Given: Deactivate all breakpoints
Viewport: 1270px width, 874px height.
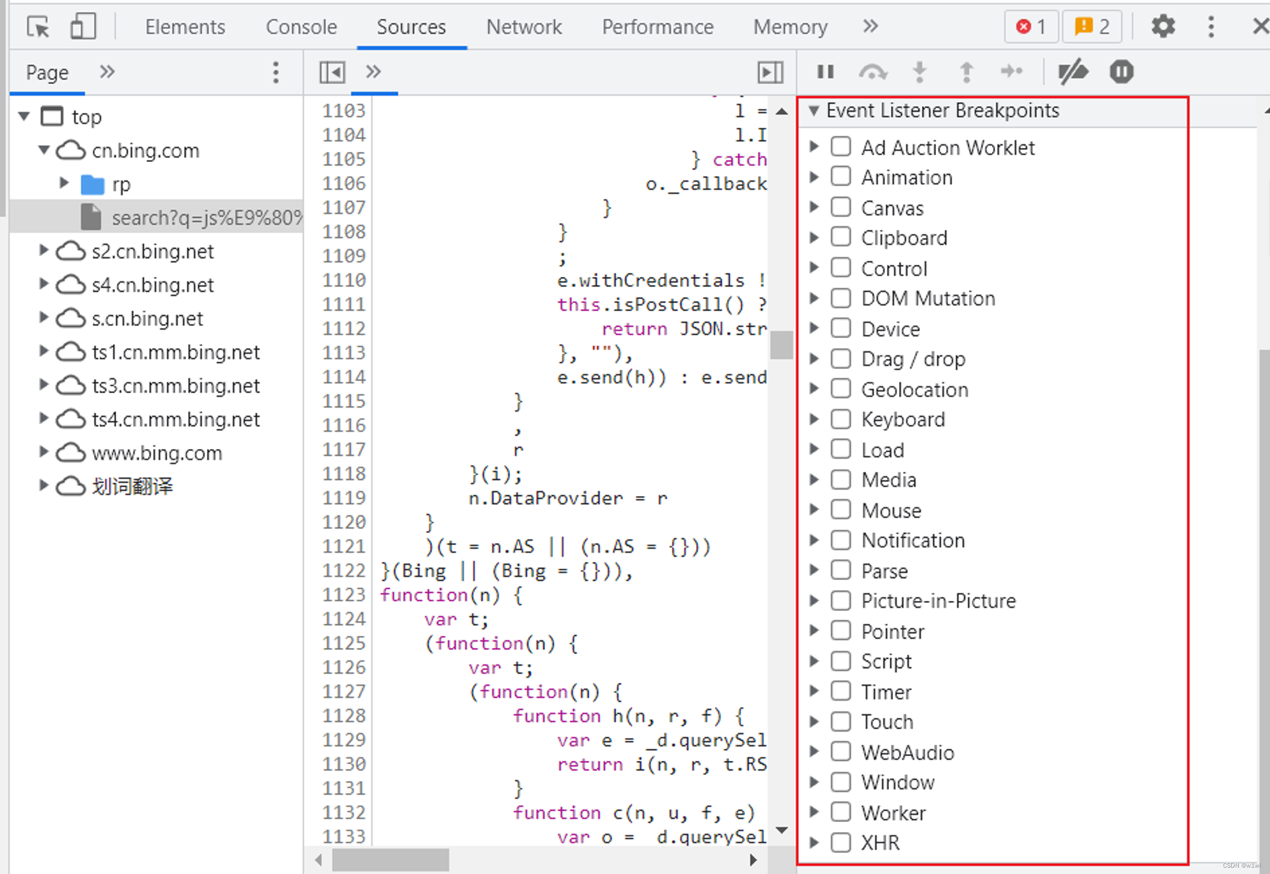Looking at the screenshot, I should (x=1073, y=72).
